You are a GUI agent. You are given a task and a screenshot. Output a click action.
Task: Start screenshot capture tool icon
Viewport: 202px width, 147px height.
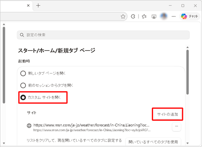(154, 17)
